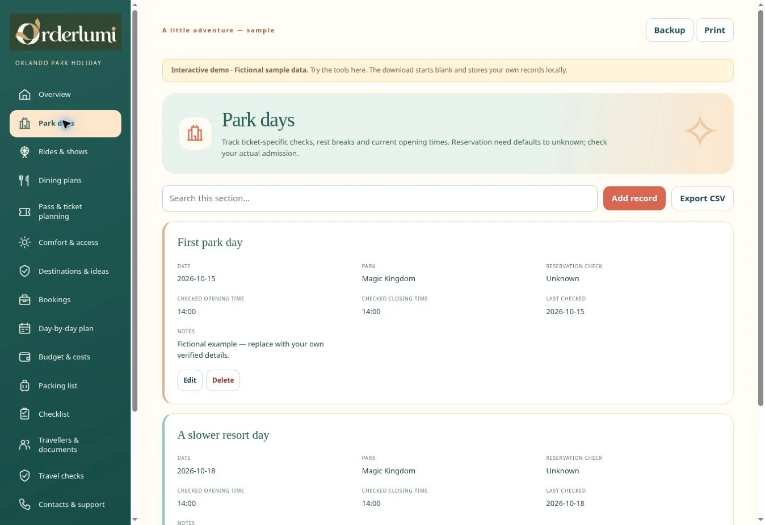Screen dimensions: 765x525
Task: Click the Bookings briefcase icon
Action: point(24,299)
